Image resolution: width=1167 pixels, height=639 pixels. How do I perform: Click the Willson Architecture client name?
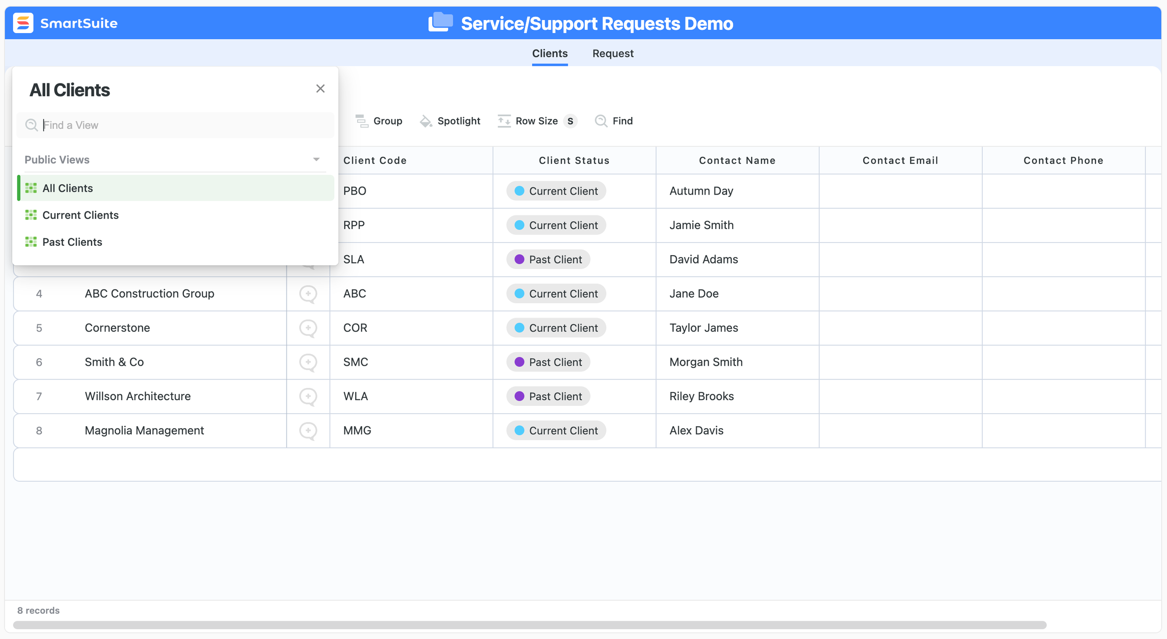click(x=138, y=396)
